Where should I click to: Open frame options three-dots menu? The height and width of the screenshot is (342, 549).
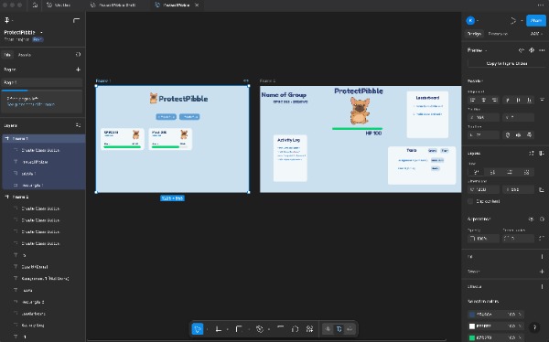tap(542, 50)
